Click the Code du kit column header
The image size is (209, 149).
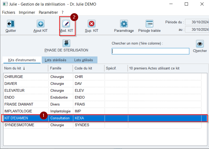pyautogui.click(x=88, y=68)
